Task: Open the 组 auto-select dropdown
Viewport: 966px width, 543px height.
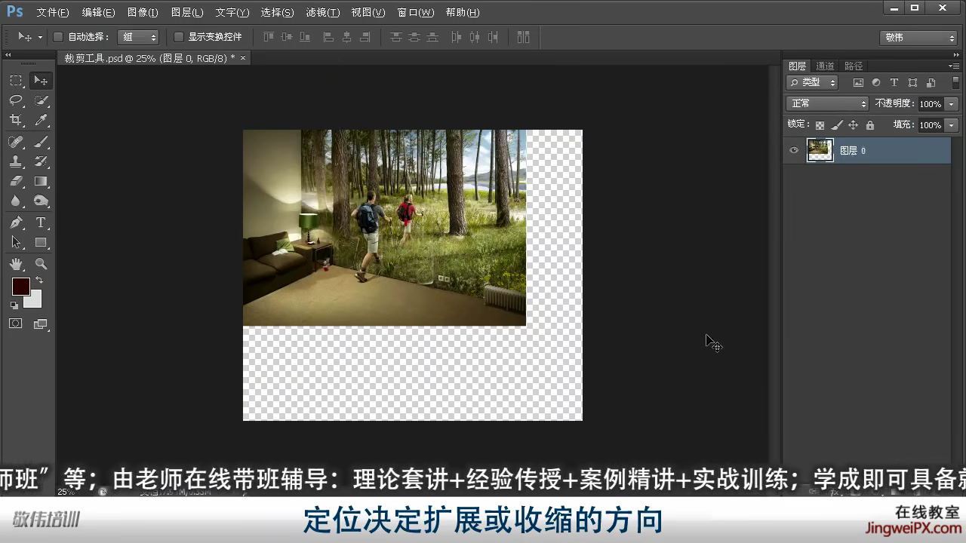Action: 138,37
